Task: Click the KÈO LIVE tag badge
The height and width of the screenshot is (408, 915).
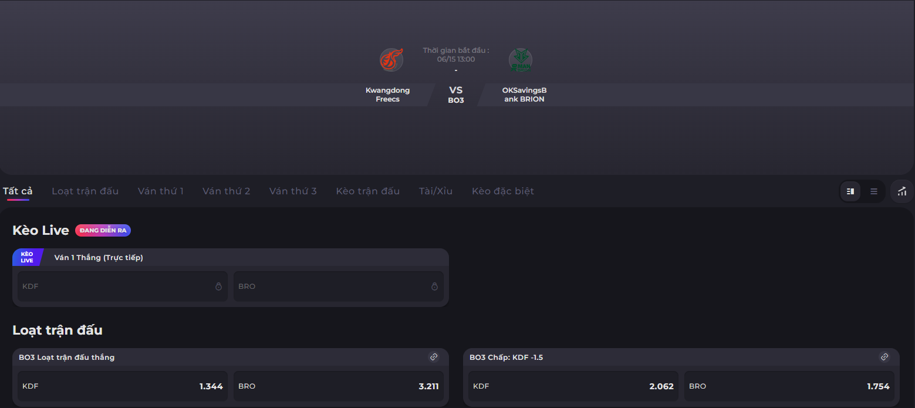Action: (x=27, y=257)
